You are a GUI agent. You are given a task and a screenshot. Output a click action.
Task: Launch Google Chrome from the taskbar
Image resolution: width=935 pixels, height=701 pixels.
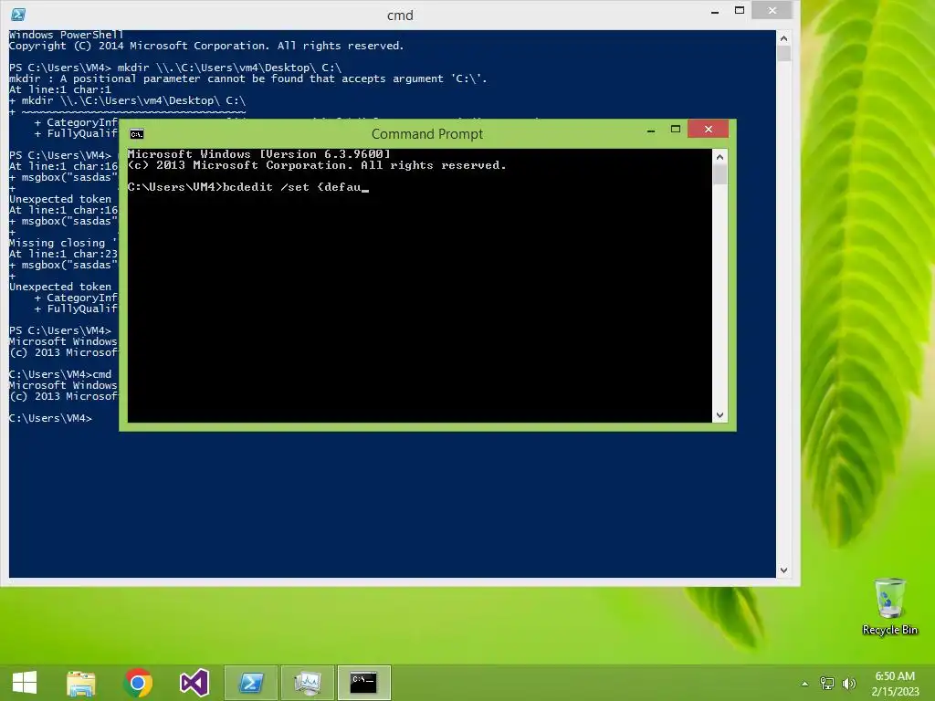point(138,683)
